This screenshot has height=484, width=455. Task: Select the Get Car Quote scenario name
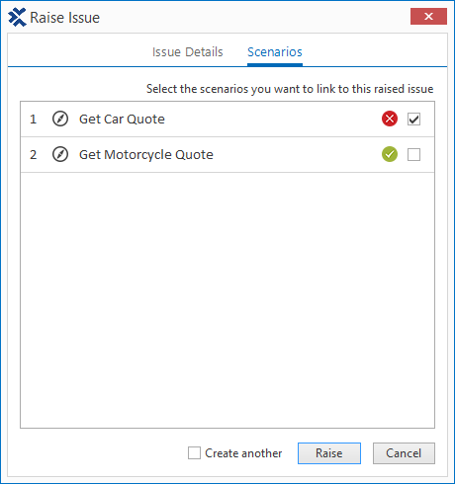tap(122, 119)
